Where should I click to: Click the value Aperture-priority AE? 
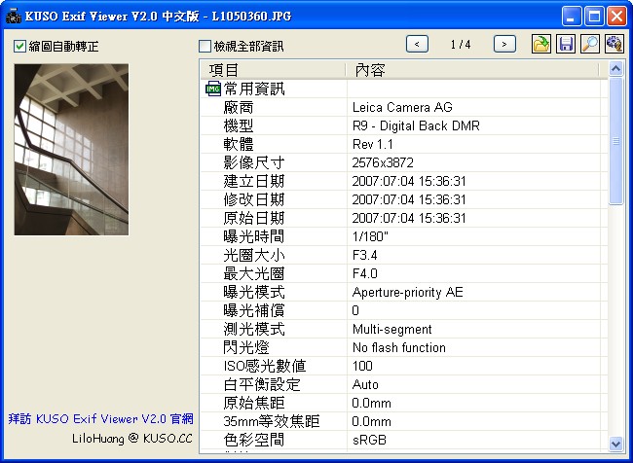[x=408, y=292]
